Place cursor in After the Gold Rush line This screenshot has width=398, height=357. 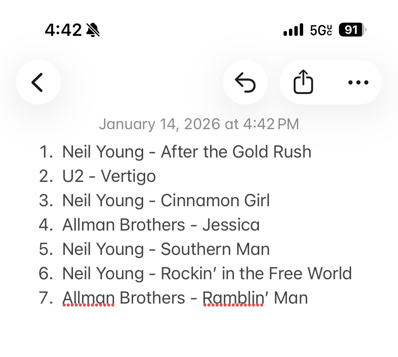click(187, 152)
